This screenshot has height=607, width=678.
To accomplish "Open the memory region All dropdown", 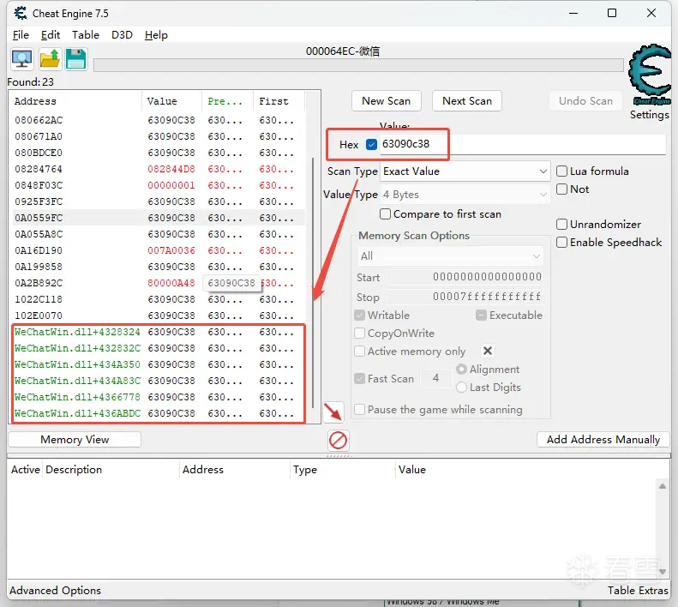I will coord(450,256).
